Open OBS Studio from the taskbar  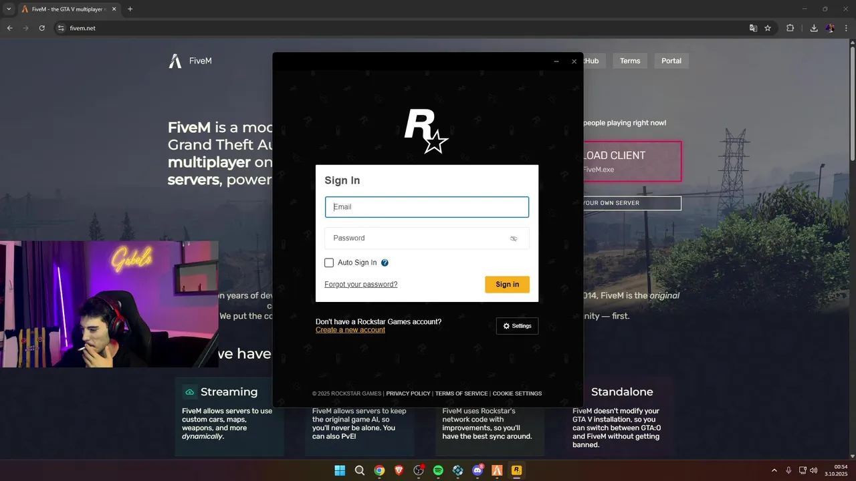pos(419,470)
